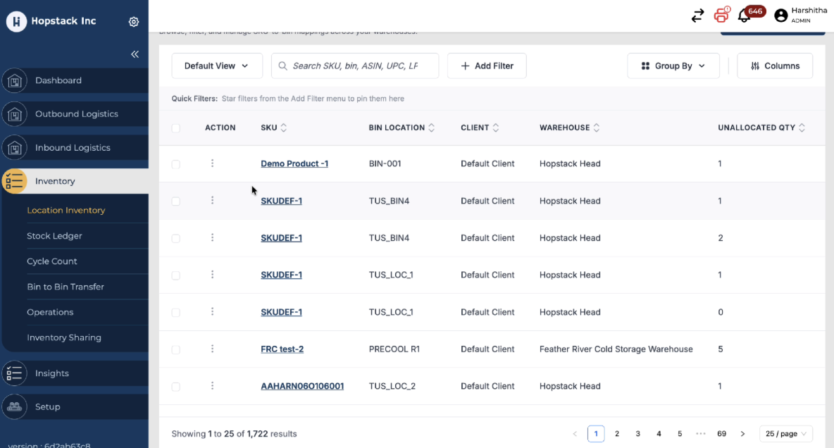
Task: Open the AAHARN06O106001 SKU link
Action: 302,386
